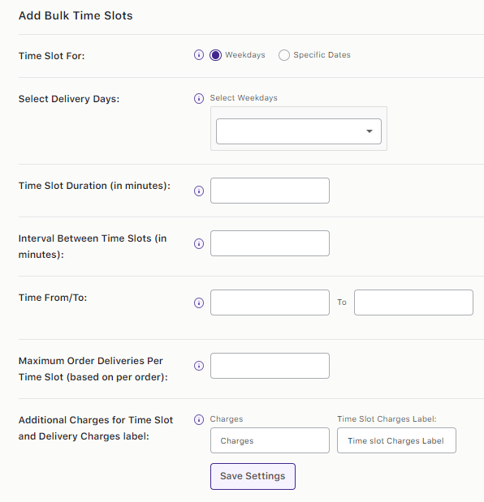Click info icon next to Charges label

click(x=199, y=419)
